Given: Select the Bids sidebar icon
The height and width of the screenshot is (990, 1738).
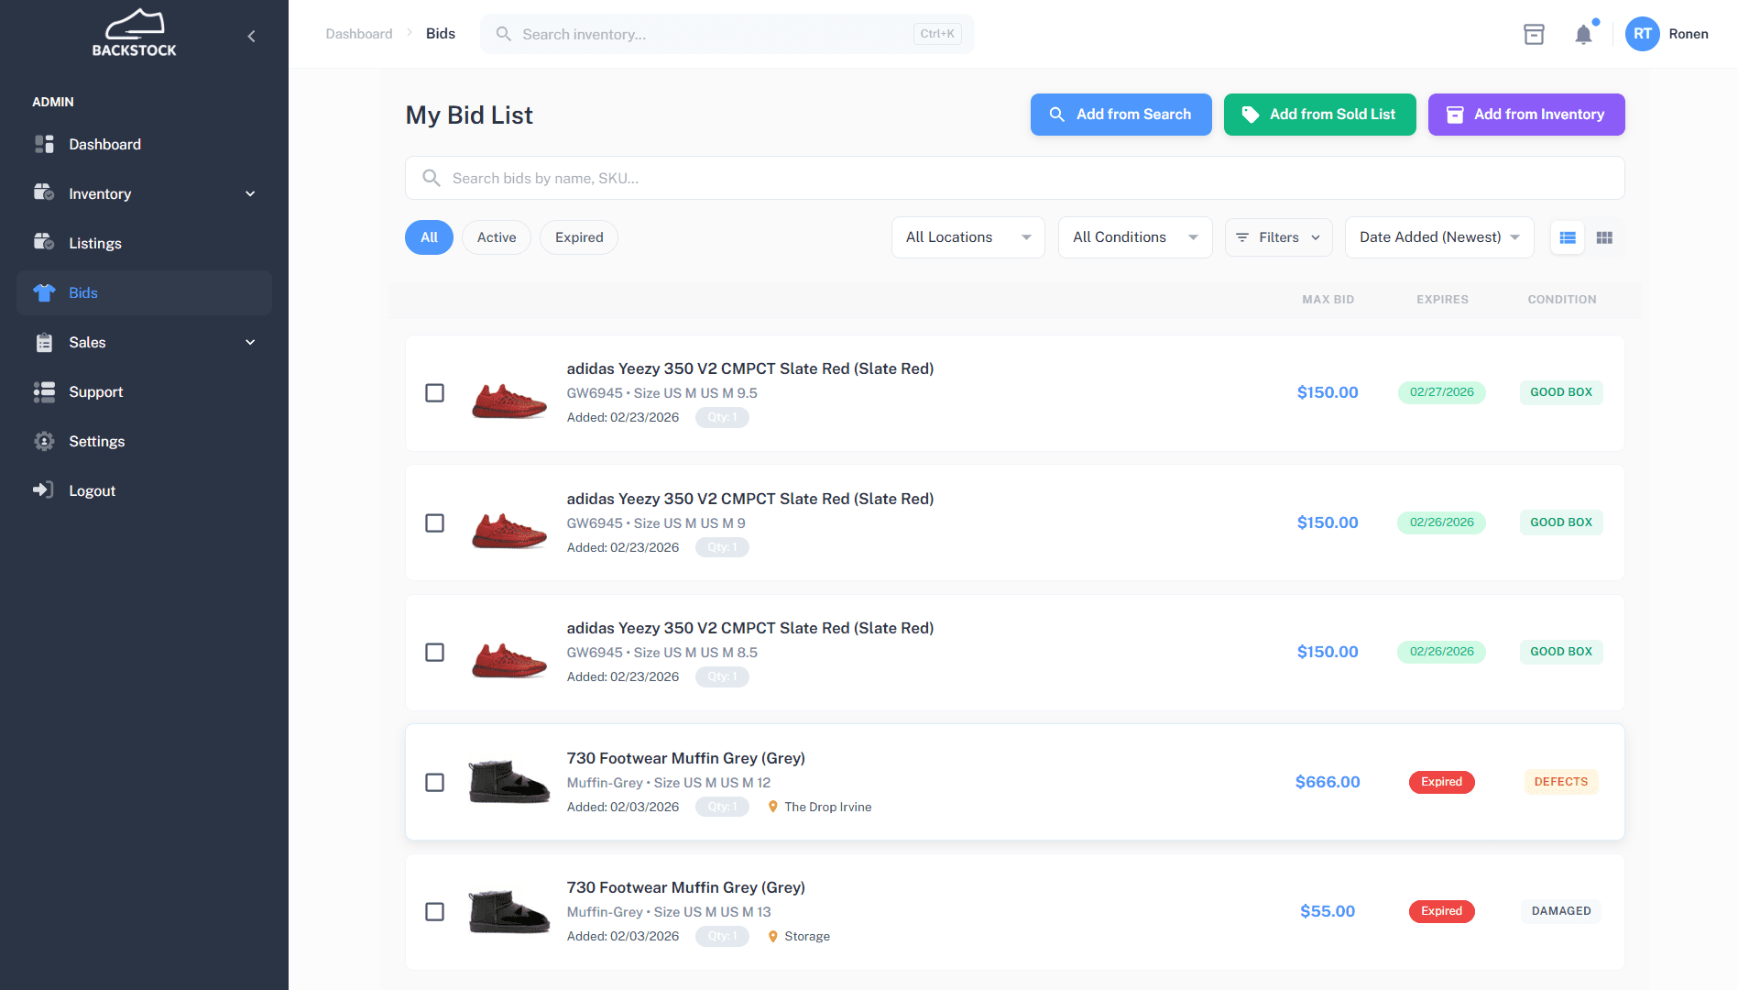Looking at the screenshot, I should point(44,292).
